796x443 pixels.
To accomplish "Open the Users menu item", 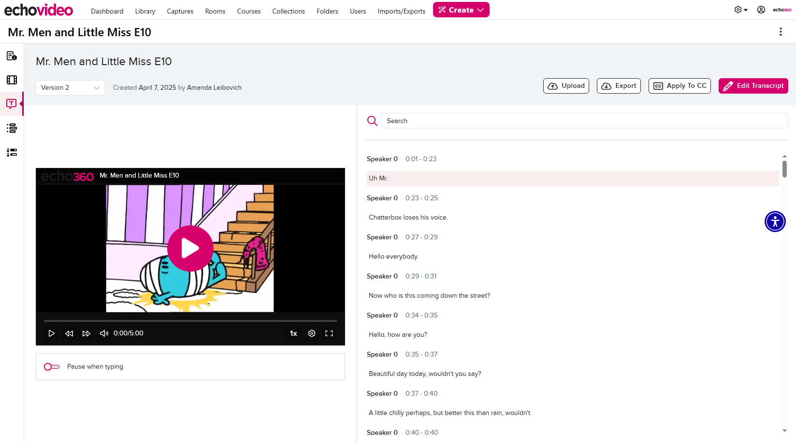I will (x=358, y=11).
